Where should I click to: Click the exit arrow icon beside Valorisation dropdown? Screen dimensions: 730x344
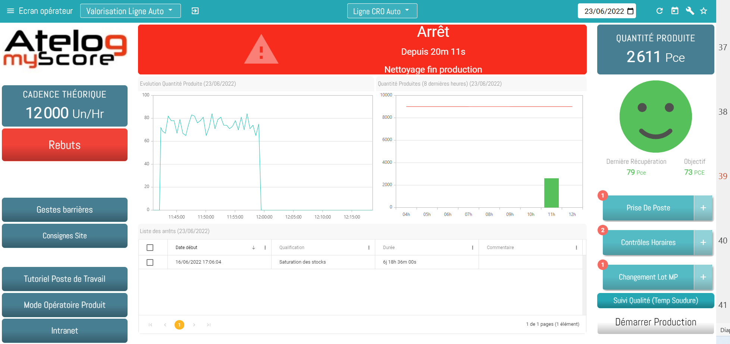tap(195, 11)
